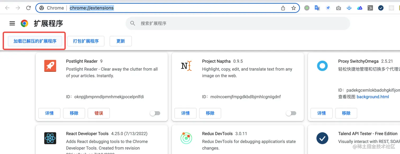This screenshot has width=400, height=154.
Task: Click the 扩展程序 page heading
Action: pyautogui.click(x=48, y=23)
